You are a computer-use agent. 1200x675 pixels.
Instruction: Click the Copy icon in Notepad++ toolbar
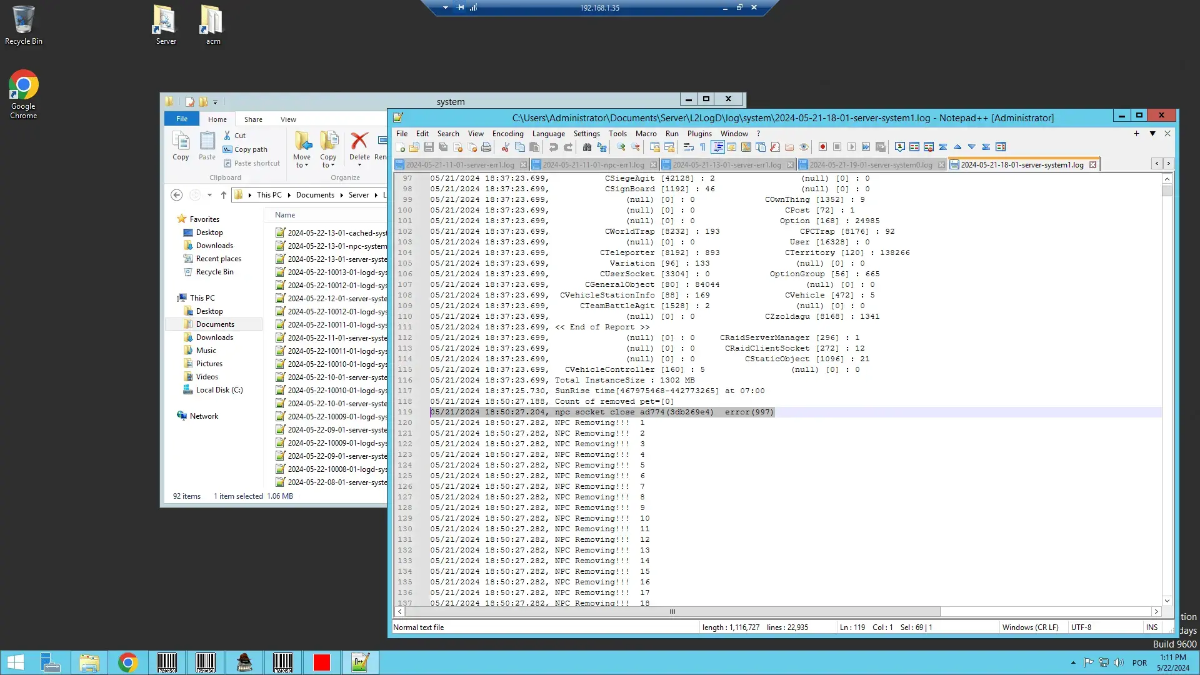(x=519, y=147)
